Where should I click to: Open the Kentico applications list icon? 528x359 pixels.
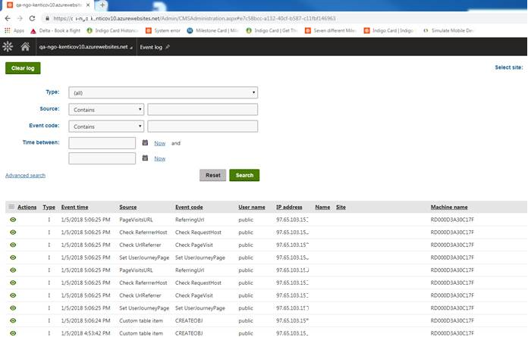click(x=8, y=46)
